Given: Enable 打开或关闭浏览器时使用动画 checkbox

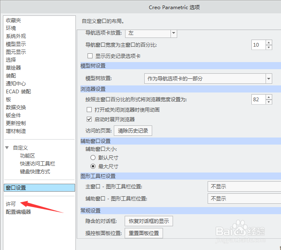Looking at the screenshot, I should tap(89, 110).
